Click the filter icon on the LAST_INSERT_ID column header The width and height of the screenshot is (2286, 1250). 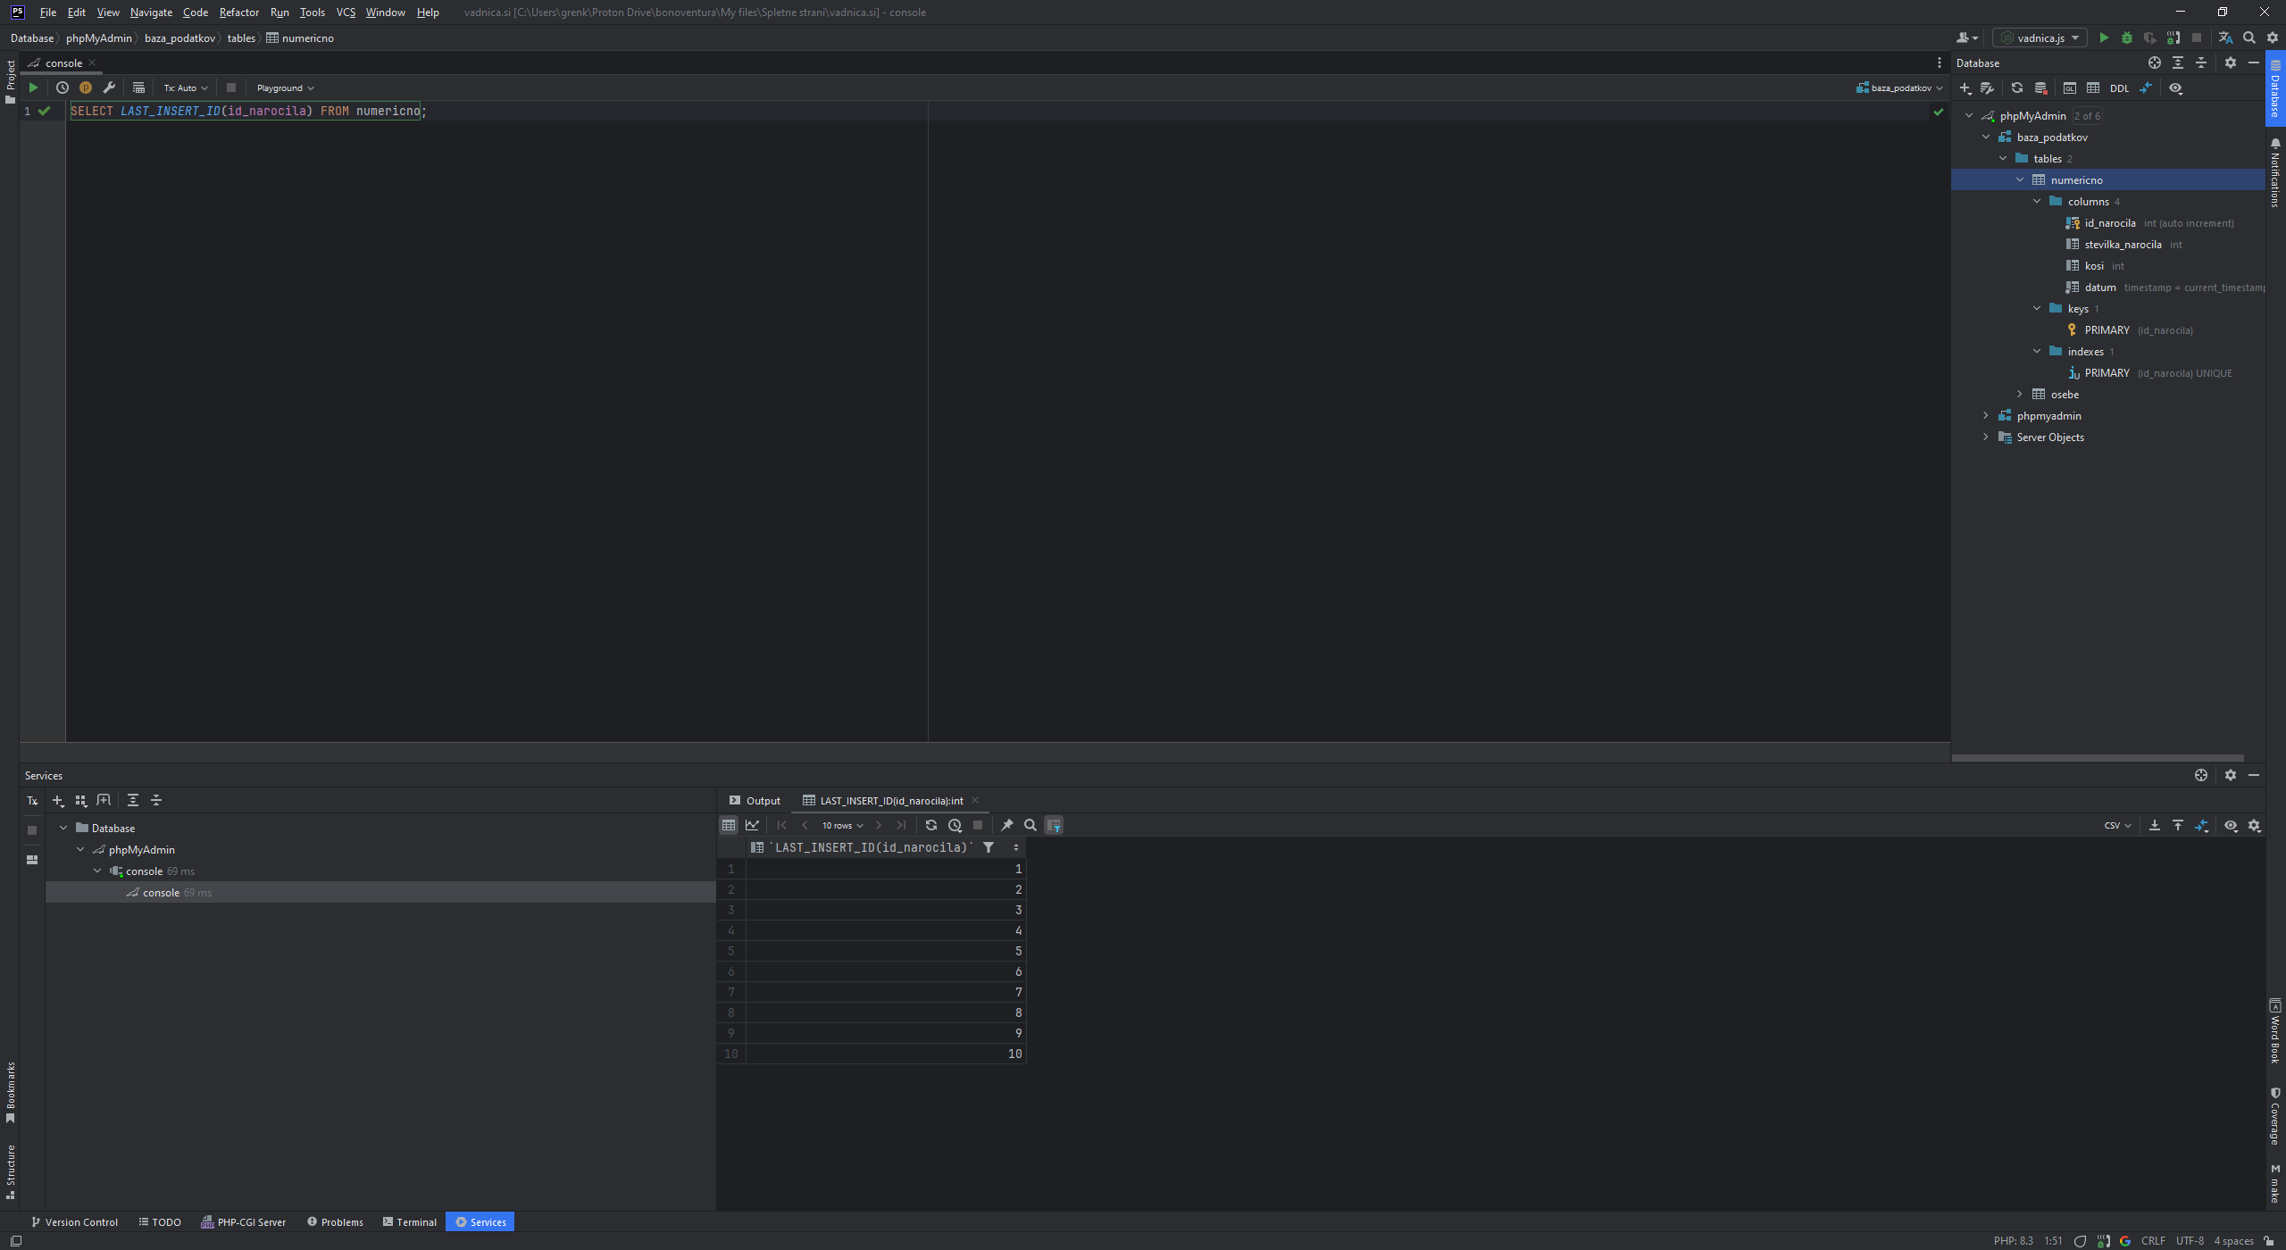989,847
